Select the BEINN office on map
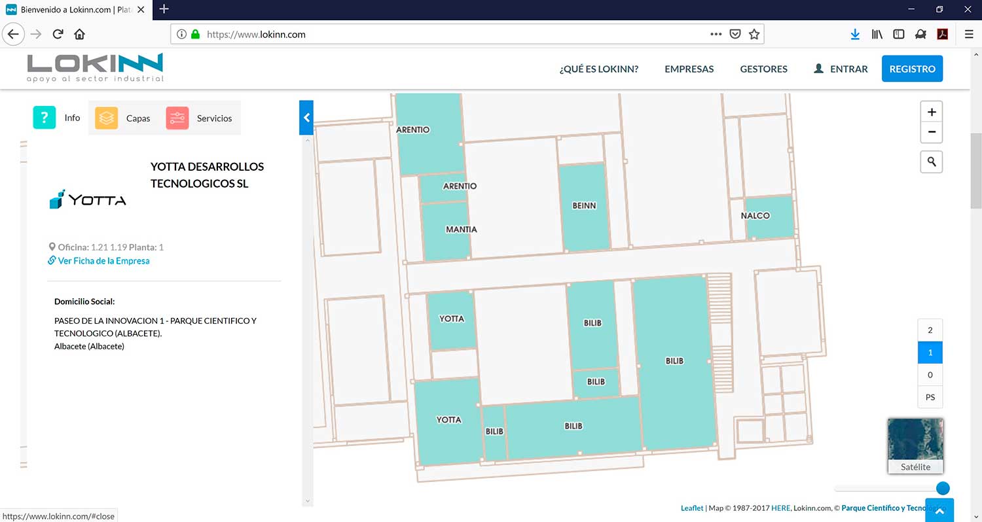Viewport: 982px width, 522px height. pyautogui.click(x=584, y=206)
